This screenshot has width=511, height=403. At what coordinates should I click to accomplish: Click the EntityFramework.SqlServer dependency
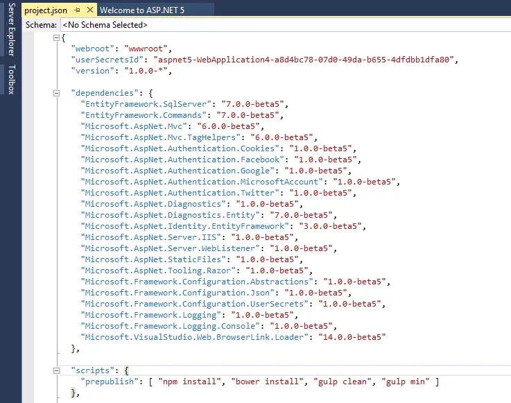(146, 104)
